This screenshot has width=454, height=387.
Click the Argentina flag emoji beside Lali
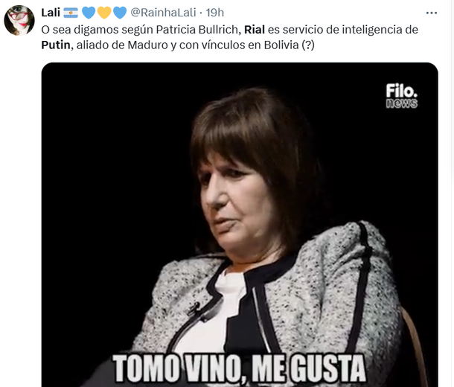pos(71,13)
